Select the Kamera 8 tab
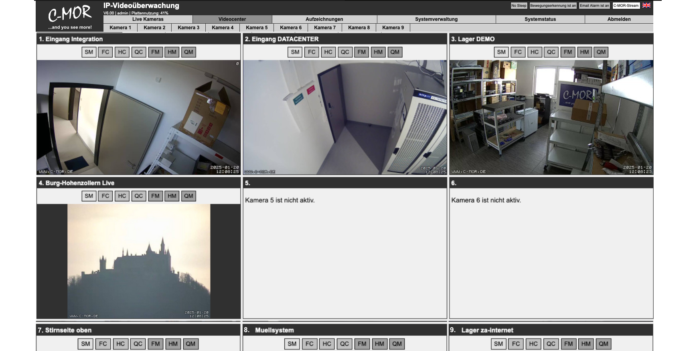The image size is (697, 351). [359, 28]
